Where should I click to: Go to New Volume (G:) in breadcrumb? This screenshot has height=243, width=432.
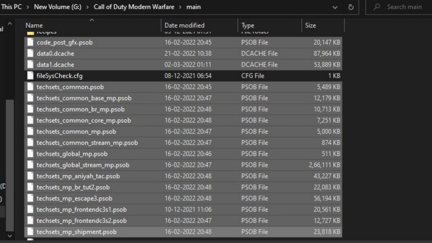tap(57, 7)
